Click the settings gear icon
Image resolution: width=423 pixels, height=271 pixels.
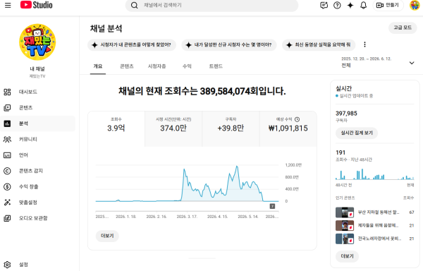pos(7,265)
